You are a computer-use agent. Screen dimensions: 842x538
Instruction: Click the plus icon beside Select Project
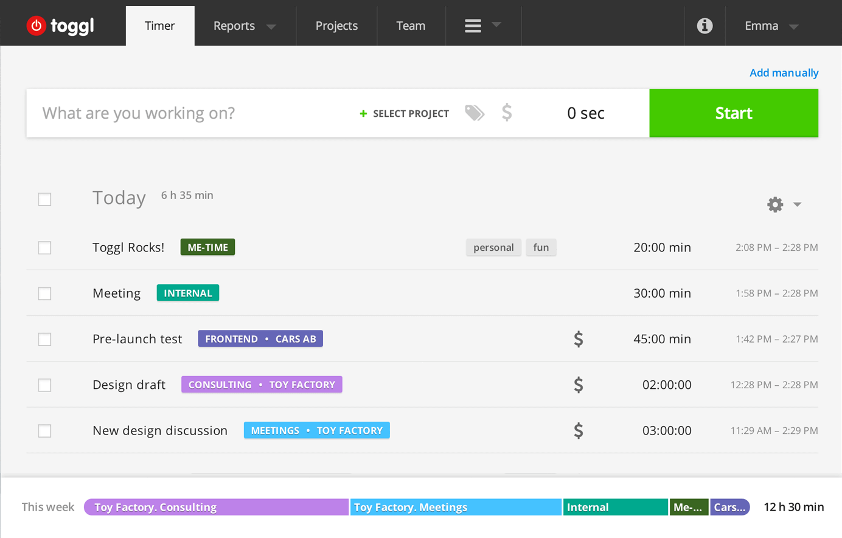point(363,114)
